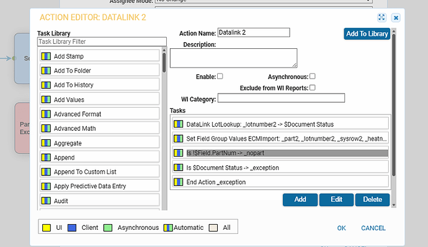The image size is (428, 247).
Task: Select the Add To History library entry
Action: coord(100,85)
